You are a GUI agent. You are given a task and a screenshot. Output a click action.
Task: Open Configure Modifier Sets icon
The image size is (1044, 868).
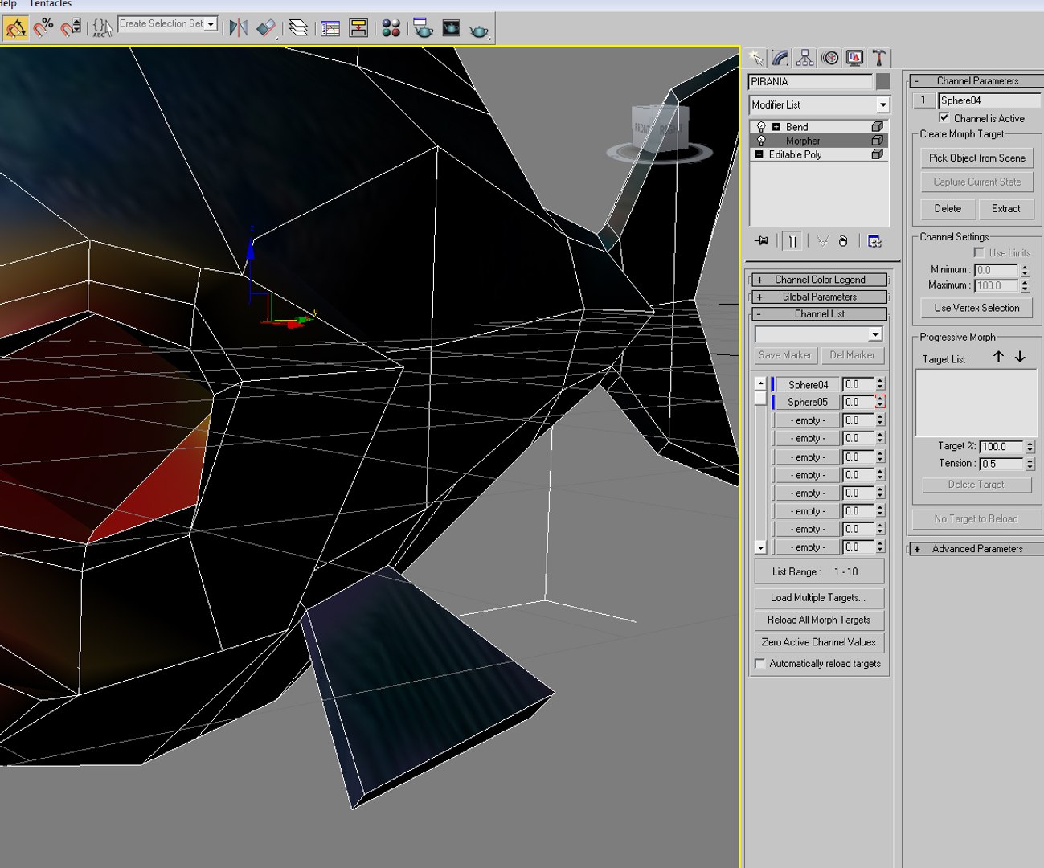(875, 241)
